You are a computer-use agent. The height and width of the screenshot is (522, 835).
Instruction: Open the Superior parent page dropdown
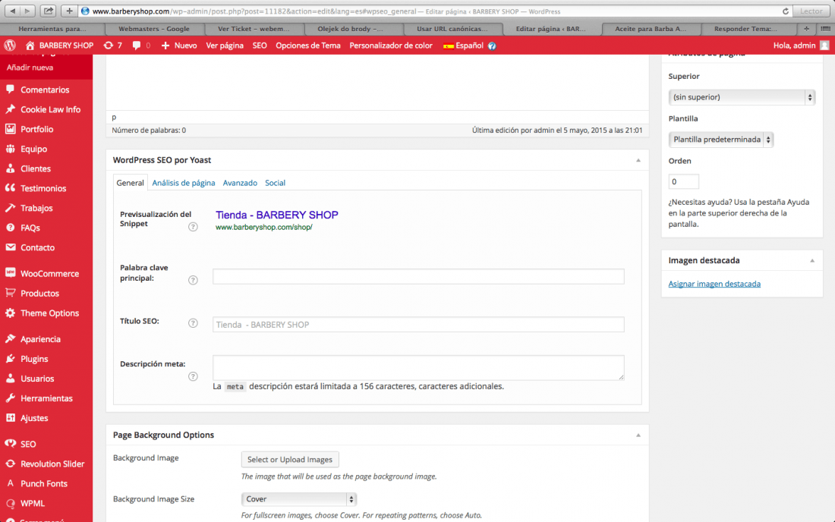point(742,97)
